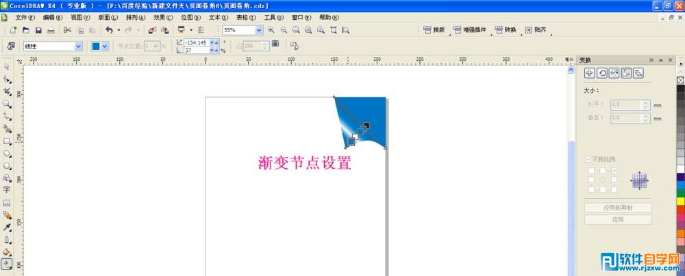Image resolution: width=685 pixels, height=276 pixels.
Task: Select the Freehand tool in toolbox
Action: click(x=7, y=116)
